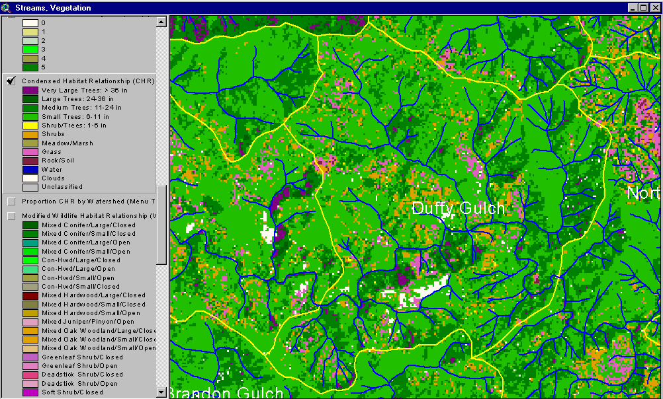Select the Proportion CHR by Watershed theme title
Screen dimensions: 663x399
pyautogui.click(x=89, y=202)
